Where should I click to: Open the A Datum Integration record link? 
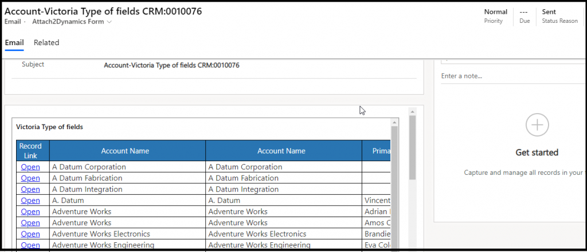[x=30, y=189]
